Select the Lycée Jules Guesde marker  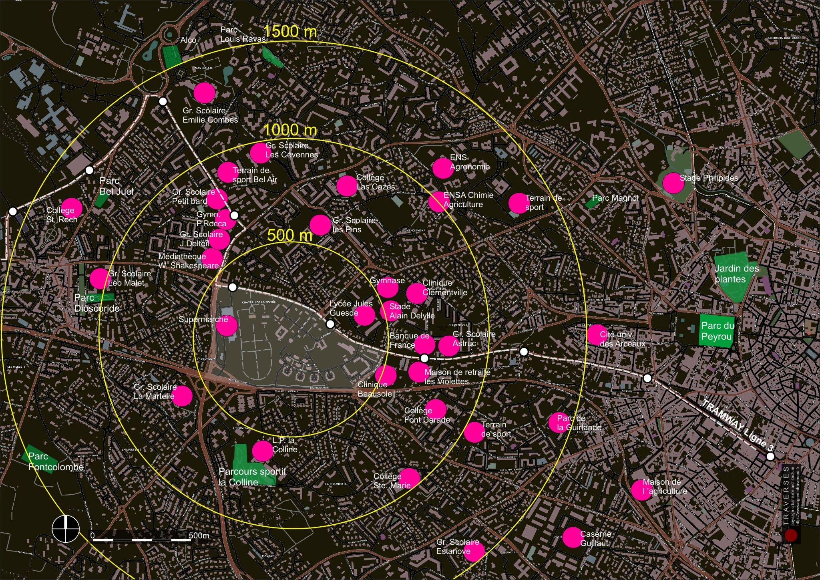click(364, 315)
